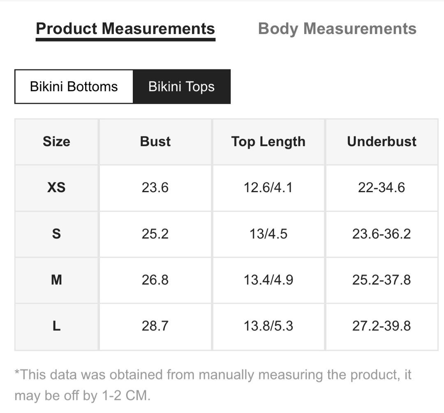Click the Bust column header
The image size is (444, 413).
(155, 141)
